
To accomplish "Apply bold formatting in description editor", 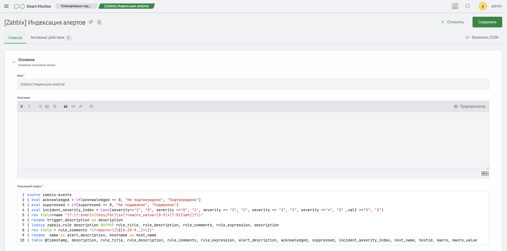I will click(x=22, y=106).
